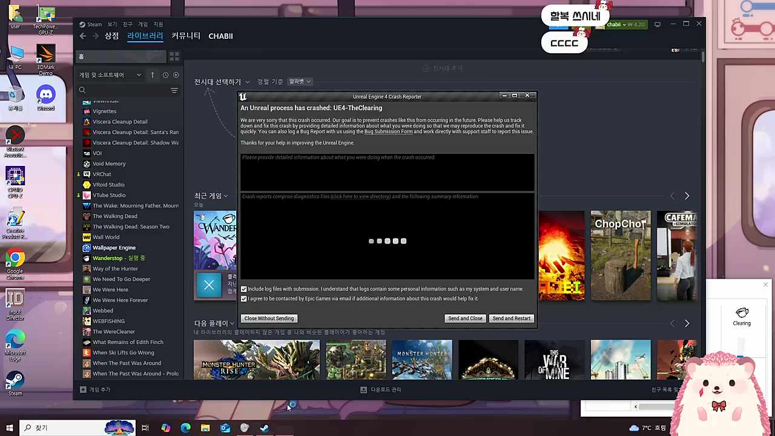Viewport: 775px width, 436px height.
Task: Open the View menu (보기)
Action: 112,24
